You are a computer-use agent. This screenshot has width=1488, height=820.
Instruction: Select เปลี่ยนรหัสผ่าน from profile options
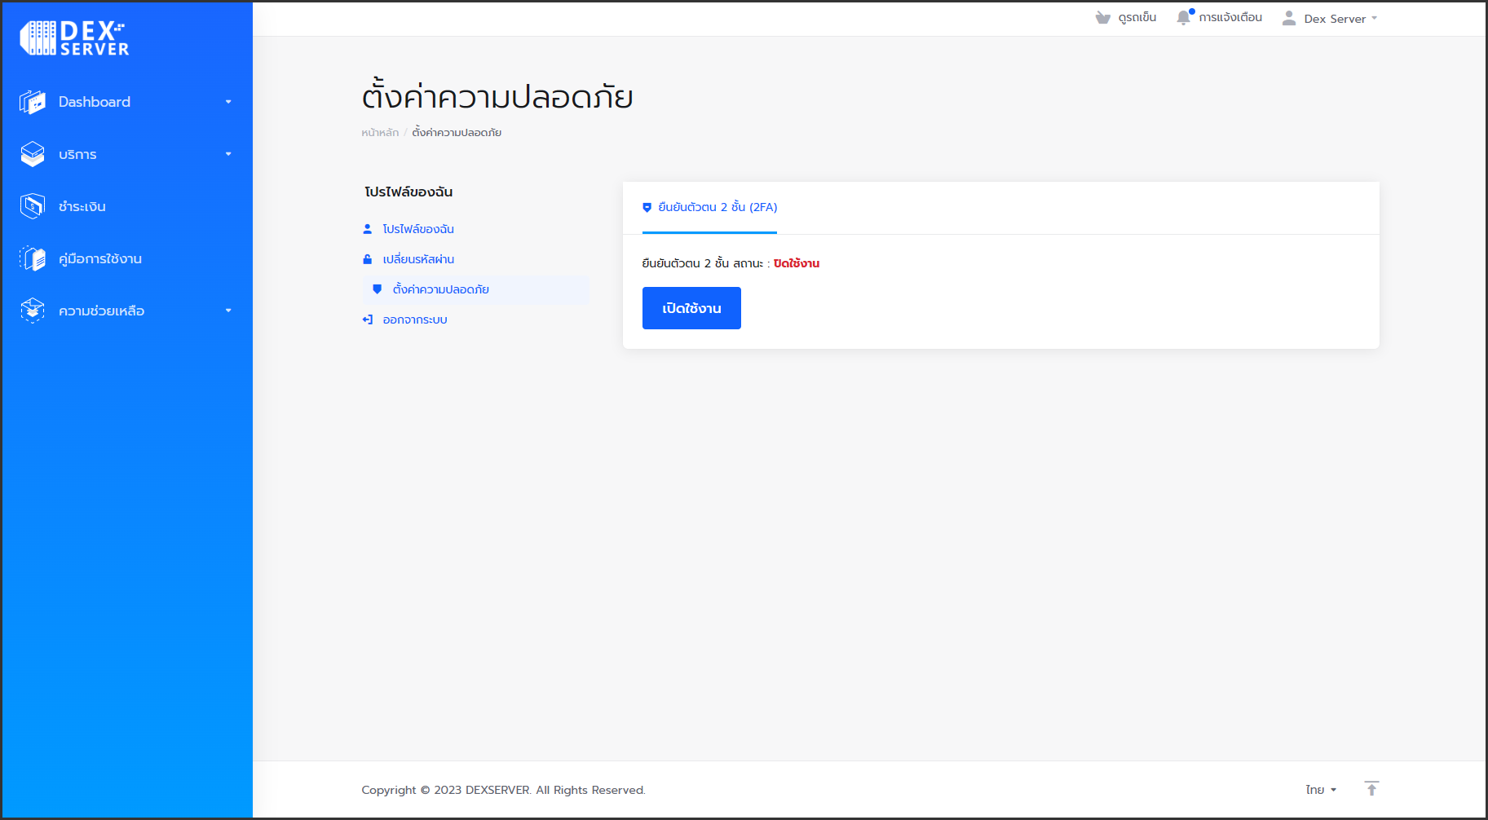417,258
